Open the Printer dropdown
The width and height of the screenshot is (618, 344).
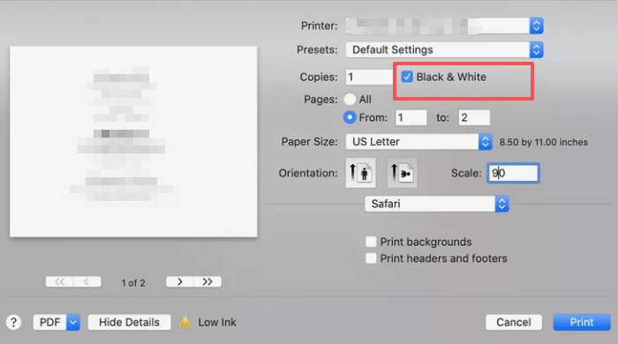pos(445,26)
